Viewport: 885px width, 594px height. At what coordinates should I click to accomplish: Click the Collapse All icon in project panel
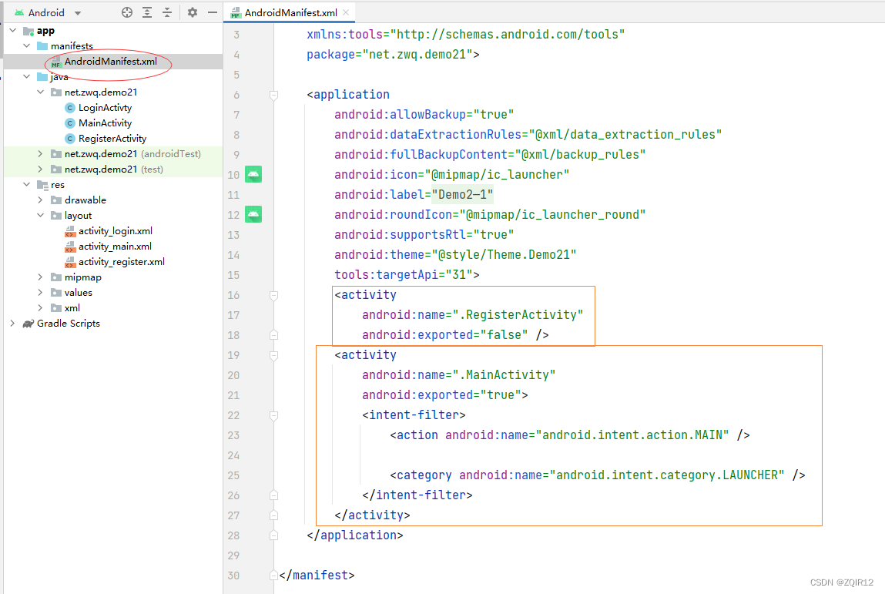[167, 12]
